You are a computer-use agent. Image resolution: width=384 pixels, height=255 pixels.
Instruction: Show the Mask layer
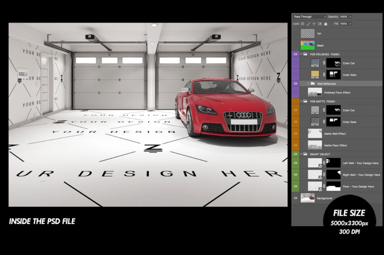point(296,45)
